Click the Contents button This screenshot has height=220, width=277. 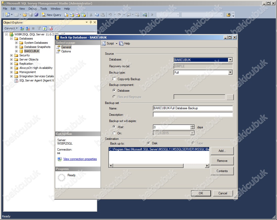click(x=222, y=171)
